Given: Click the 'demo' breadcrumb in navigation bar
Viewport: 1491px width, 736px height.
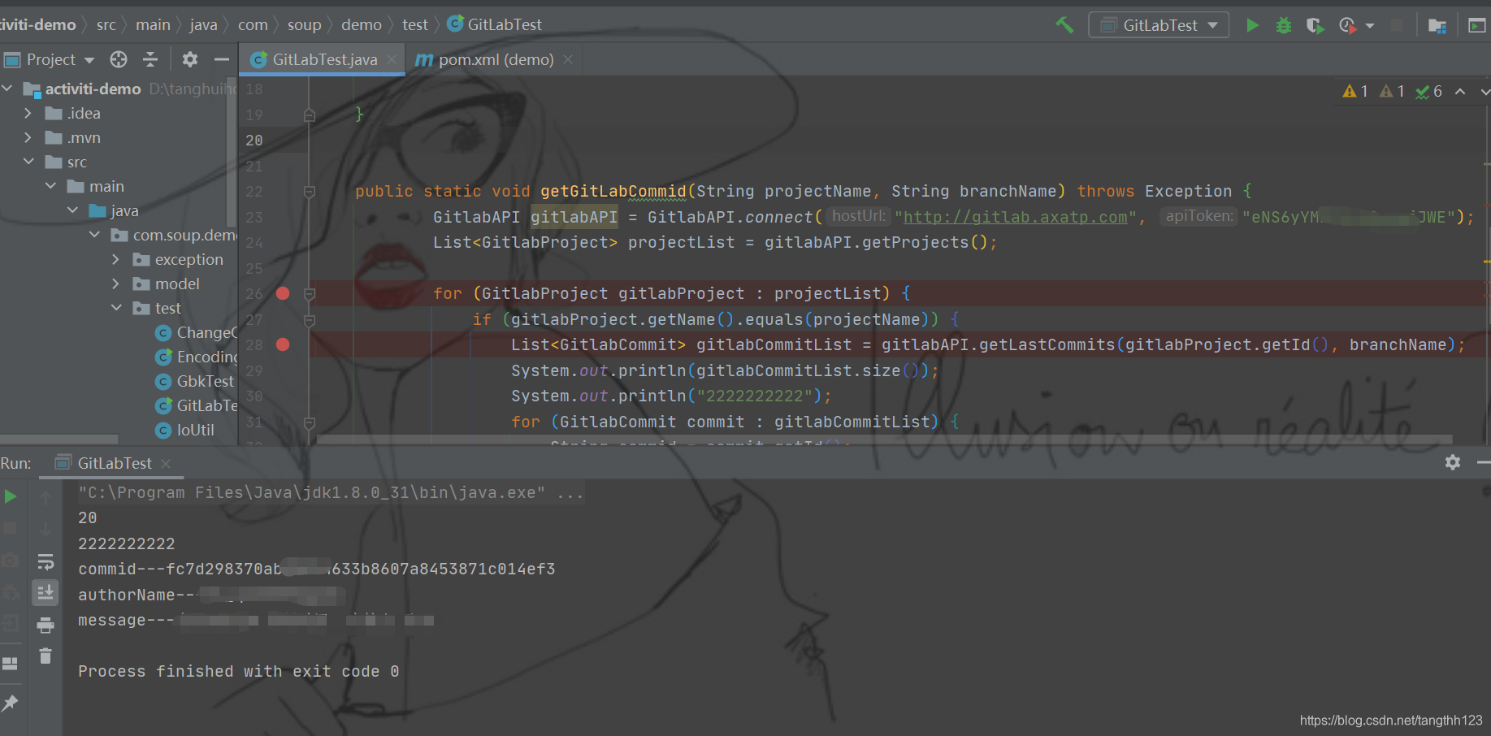Looking at the screenshot, I should [x=362, y=24].
